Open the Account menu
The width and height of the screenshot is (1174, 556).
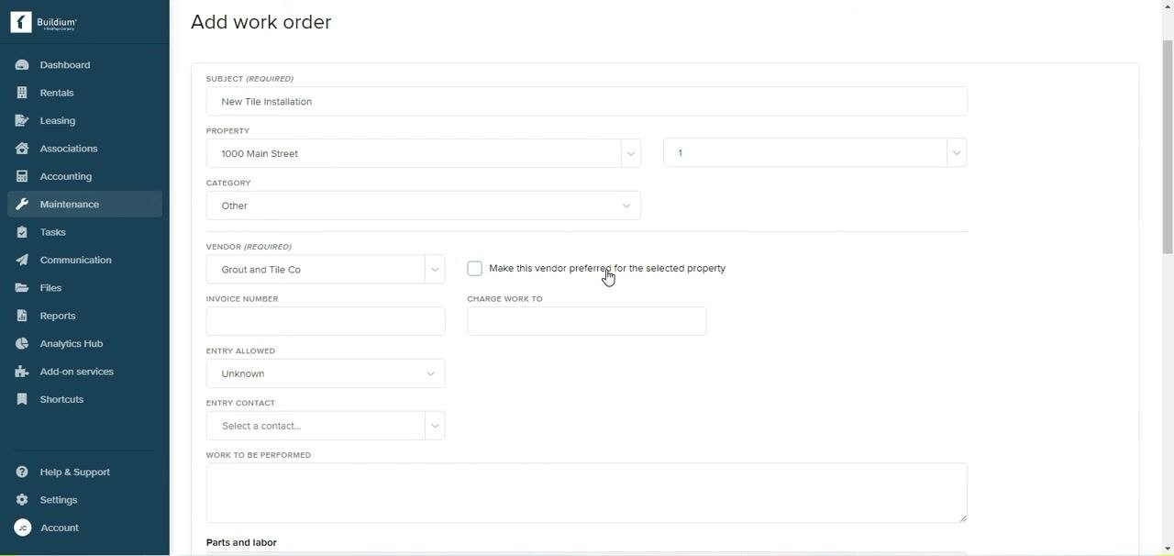click(84, 528)
